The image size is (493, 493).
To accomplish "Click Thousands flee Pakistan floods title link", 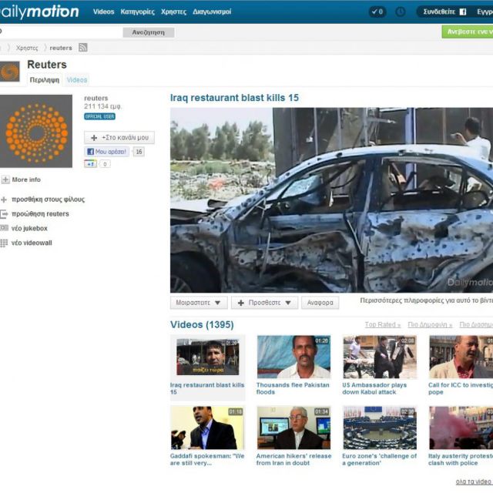I will (x=293, y=388).
